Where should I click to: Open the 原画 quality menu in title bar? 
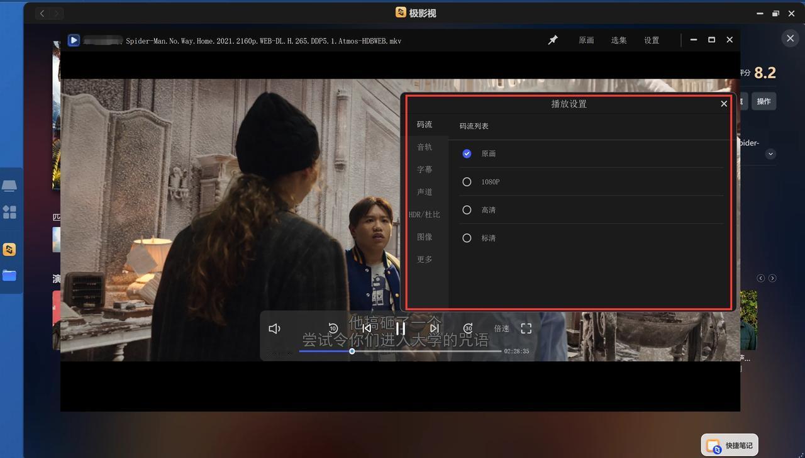(586, 40)
